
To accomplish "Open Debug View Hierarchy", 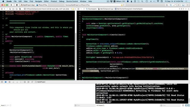I will (25, 82).
